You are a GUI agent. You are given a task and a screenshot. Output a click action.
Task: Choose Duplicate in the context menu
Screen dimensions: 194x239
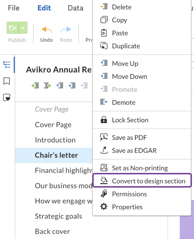tap(126, 46)
